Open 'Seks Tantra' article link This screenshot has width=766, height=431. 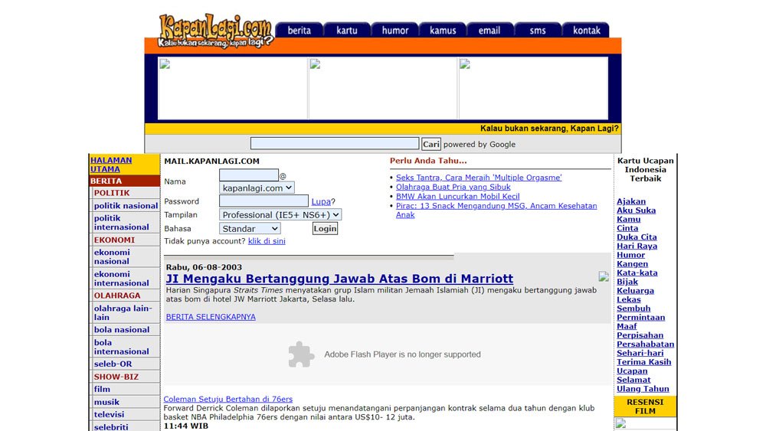click(x=479, y=178)
